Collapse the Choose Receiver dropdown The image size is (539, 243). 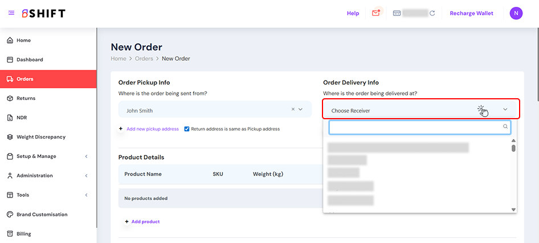click(x=505, y=110)
